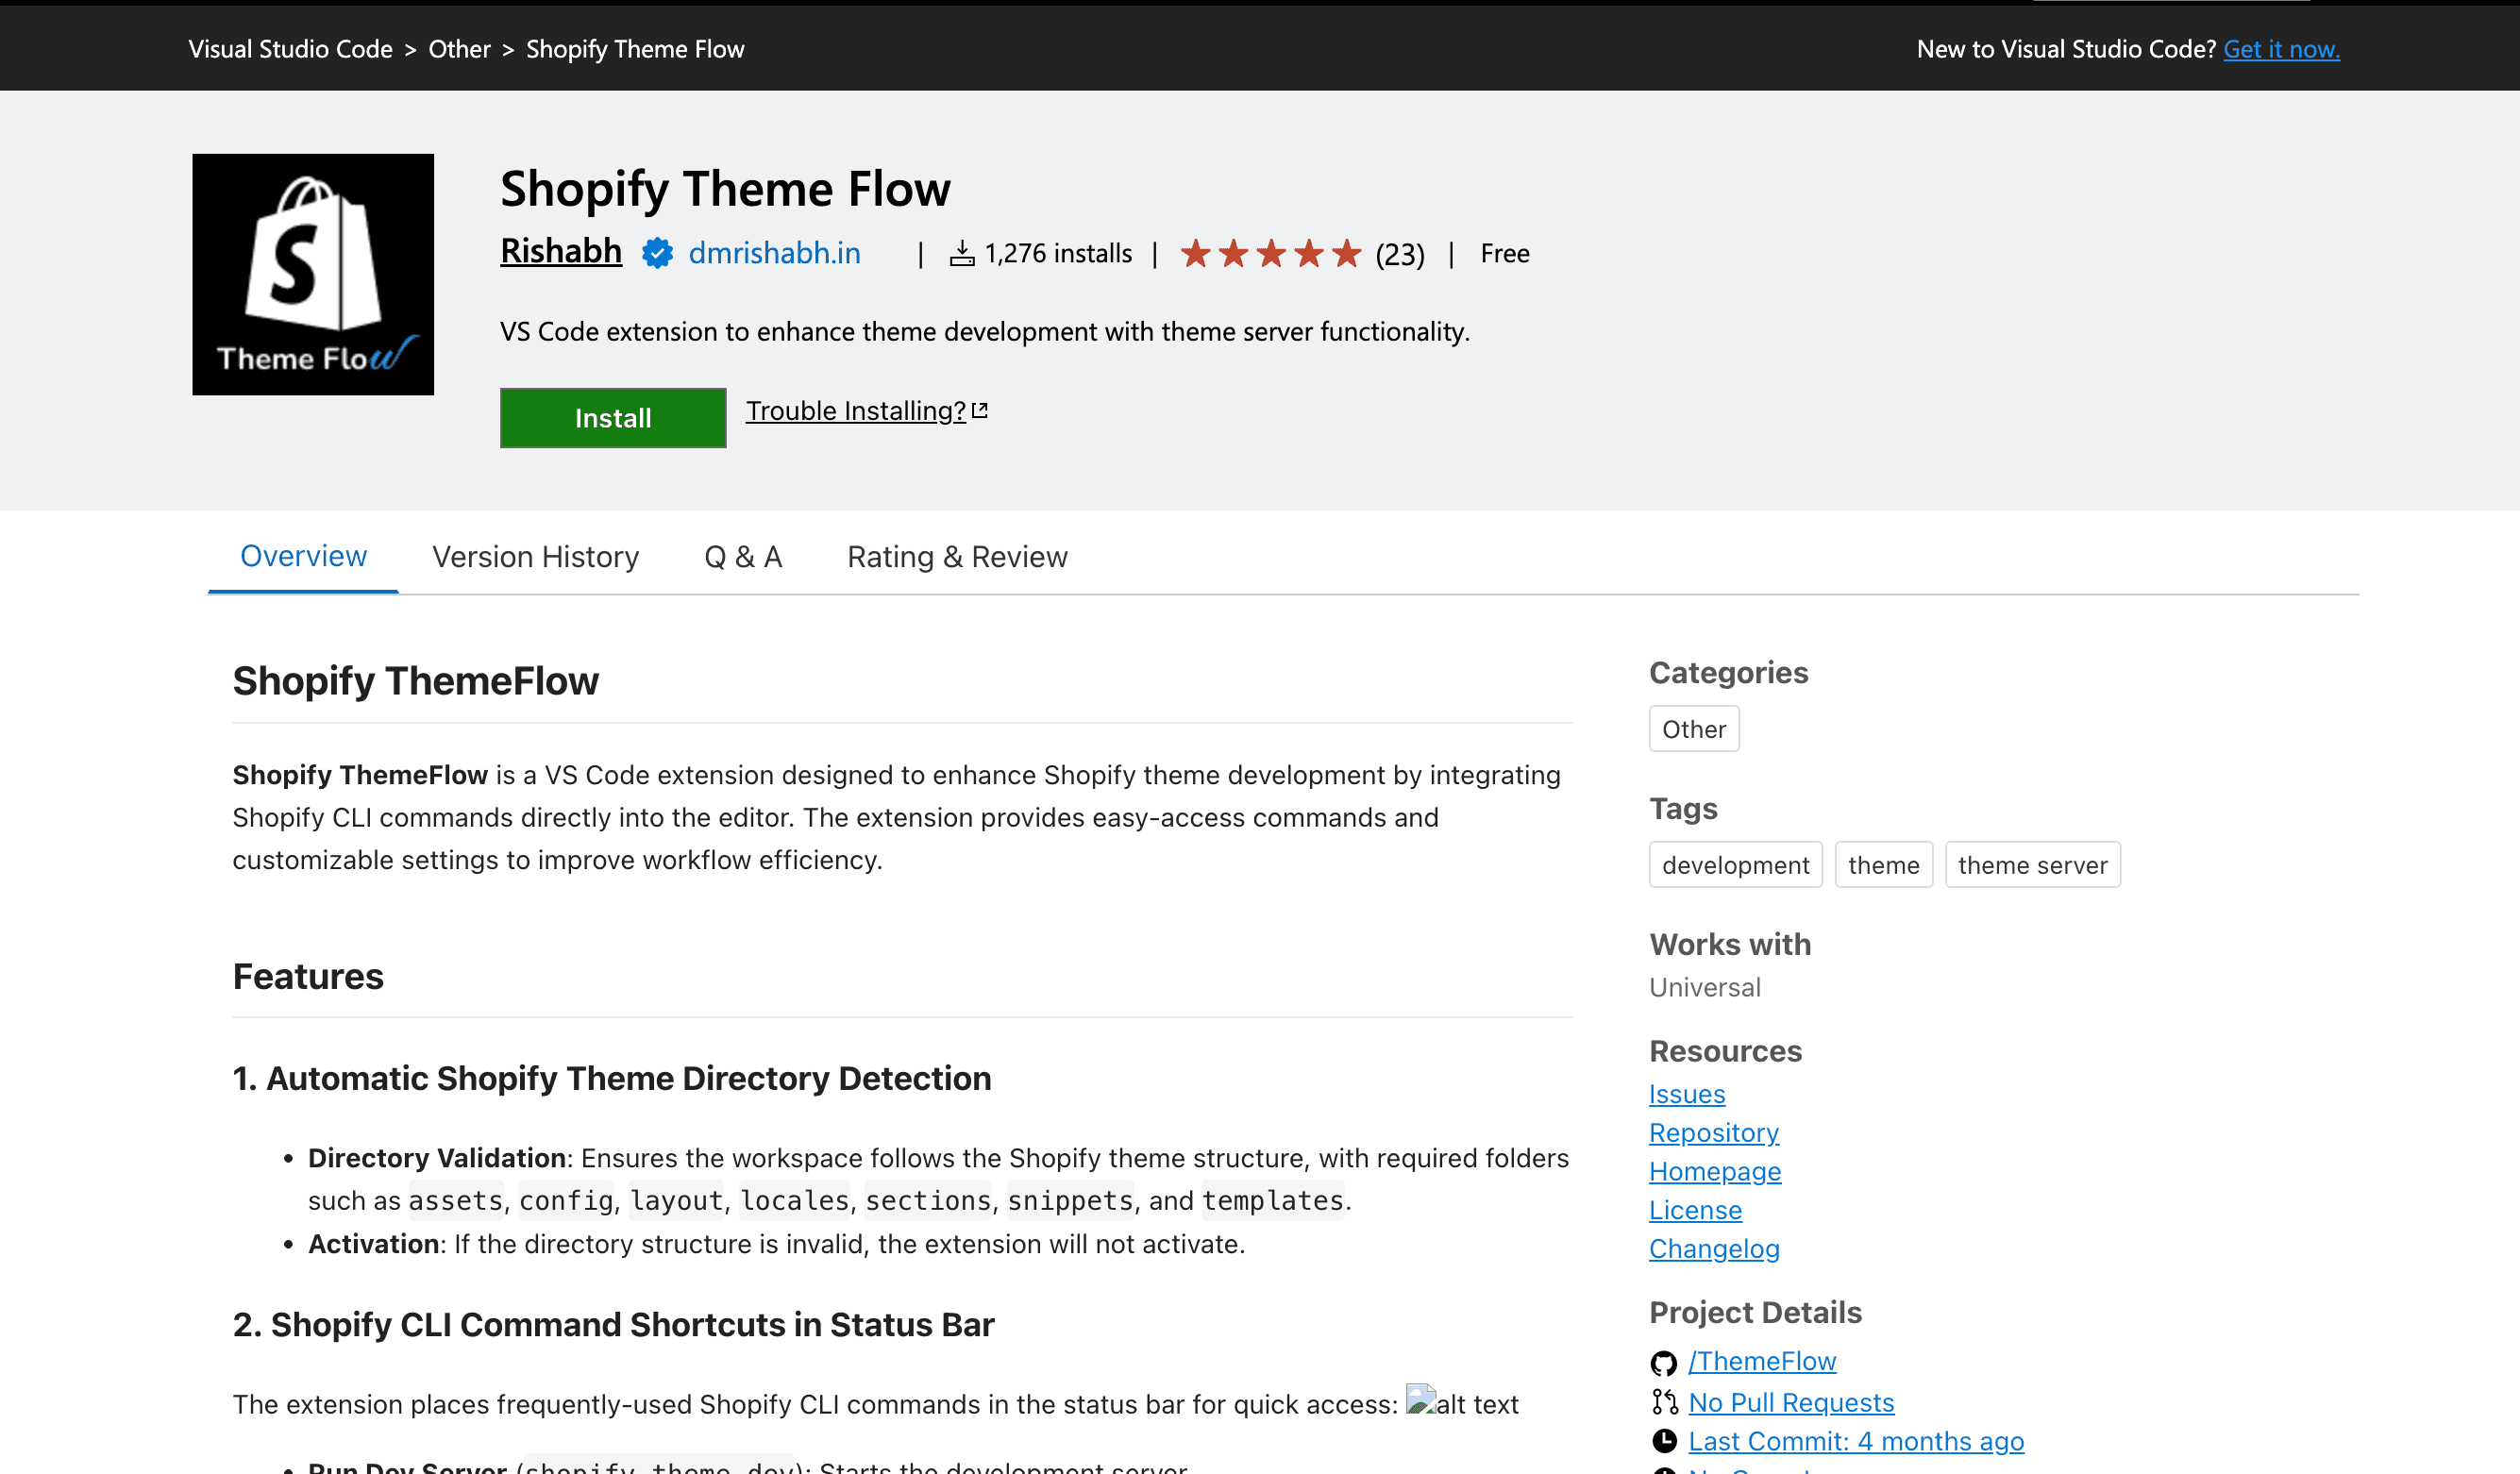
Task: Click the 1,276 installs text
Action: [x=1058, y=254]
